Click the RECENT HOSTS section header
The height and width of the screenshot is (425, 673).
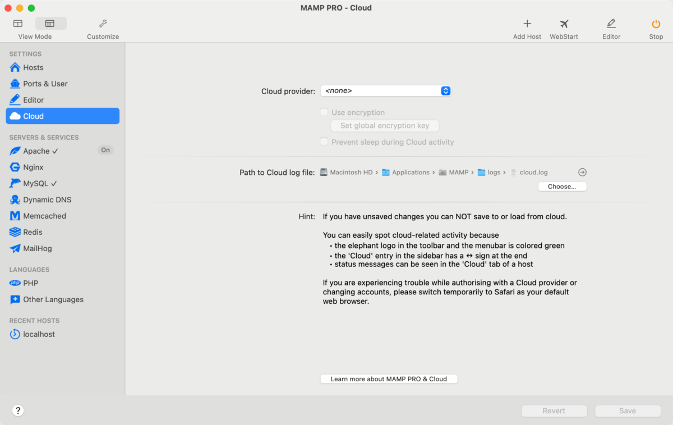click(x=34, y=321)
